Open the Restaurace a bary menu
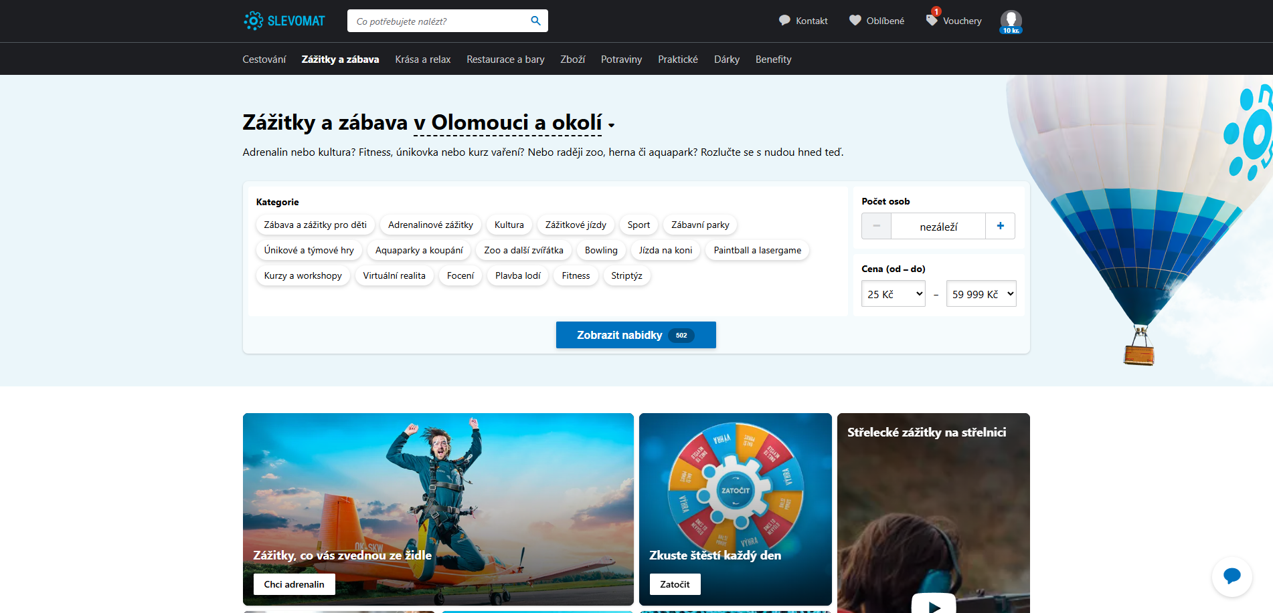The width and height of the screenshot is (1273, 613). 505,59
